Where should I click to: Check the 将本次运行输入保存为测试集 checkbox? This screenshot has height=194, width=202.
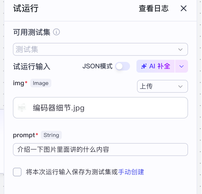tap(17, 172)
